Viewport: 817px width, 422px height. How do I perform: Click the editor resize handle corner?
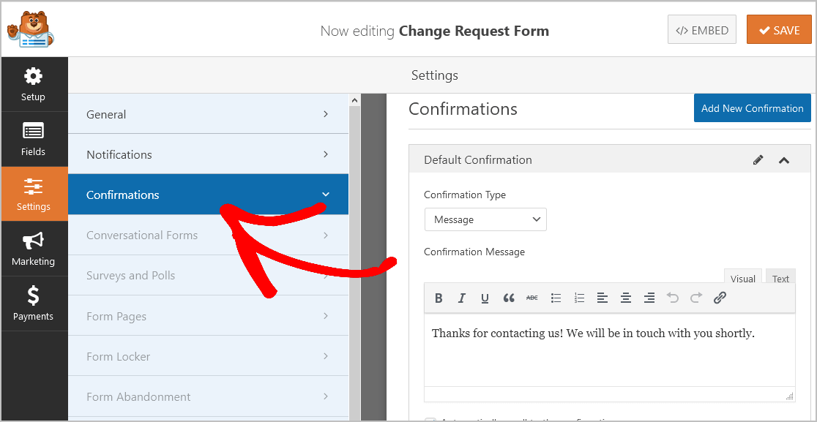tap(790, 396)
